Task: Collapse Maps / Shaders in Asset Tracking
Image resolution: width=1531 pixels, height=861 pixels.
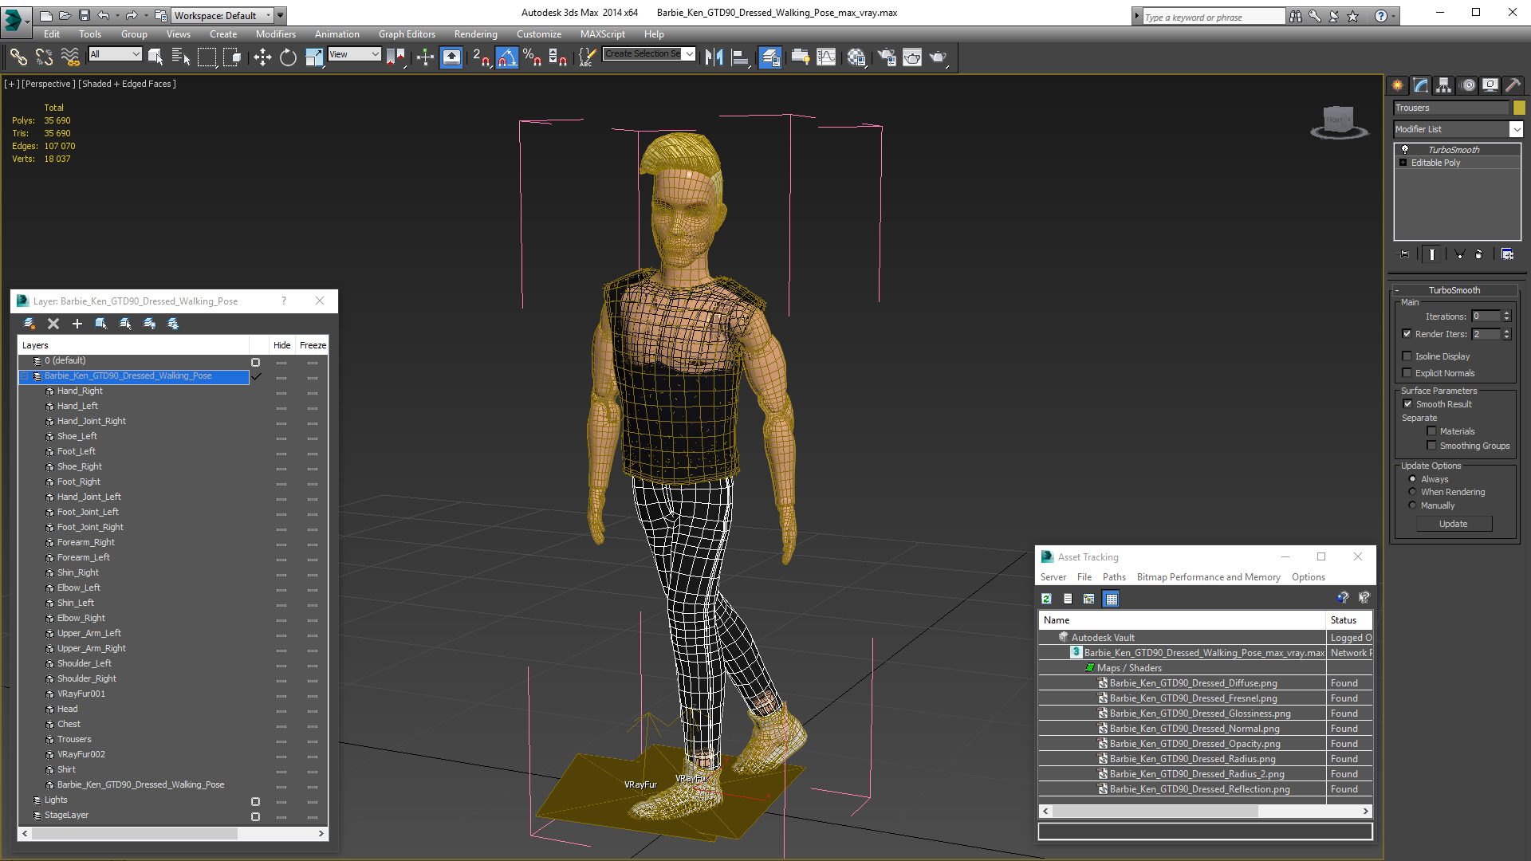Action: click(1089, 668)
